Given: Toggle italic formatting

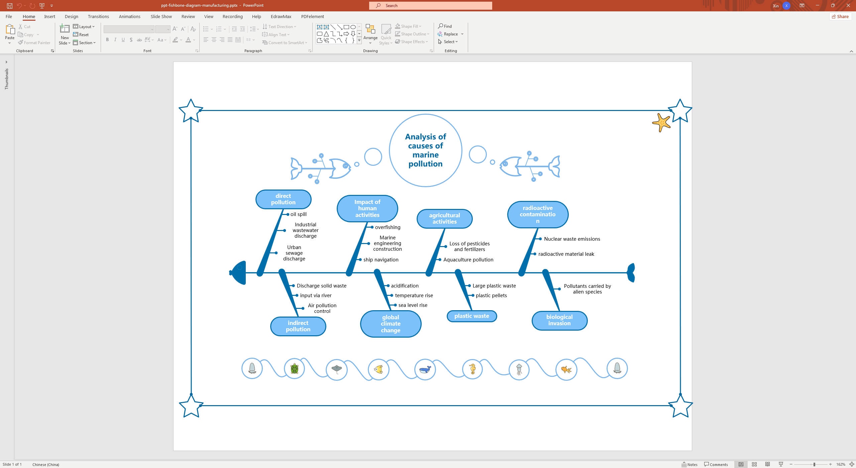Looking at the screenshot, I should click(x=115, y=40).
